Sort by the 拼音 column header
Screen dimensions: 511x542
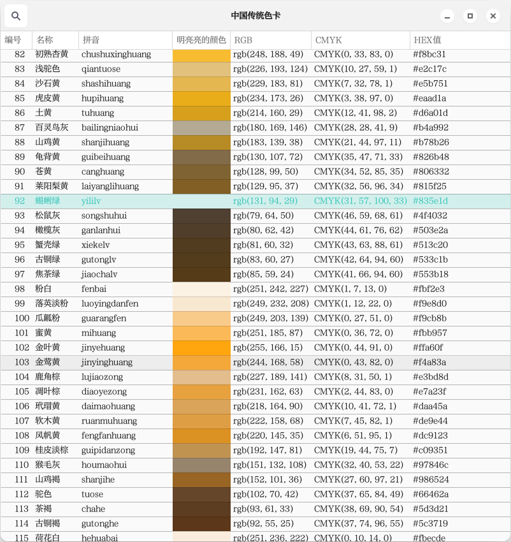coord(126,40)
